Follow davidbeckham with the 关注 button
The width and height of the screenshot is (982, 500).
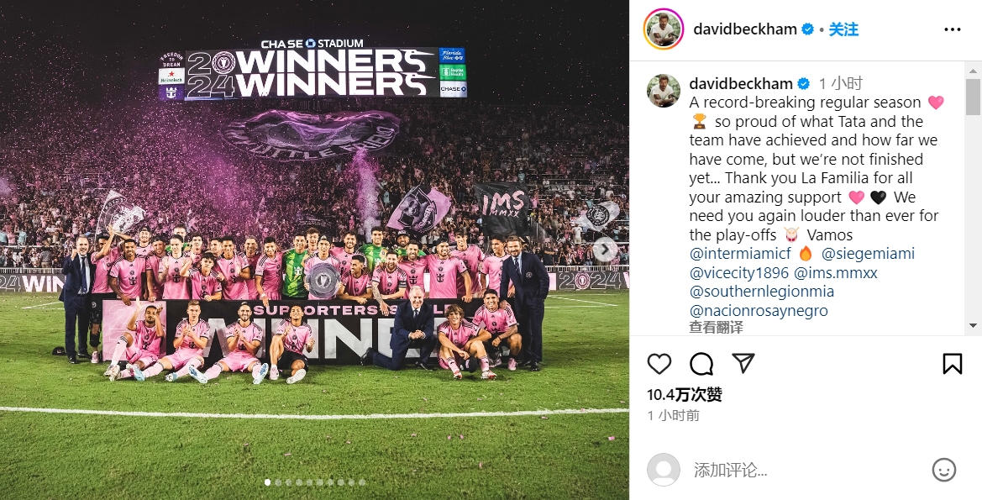(x=843, y=29)
